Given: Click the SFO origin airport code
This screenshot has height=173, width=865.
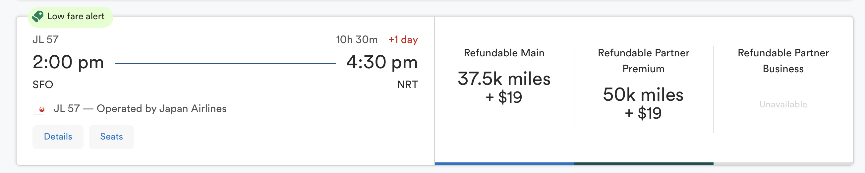Looking at the screenshot, I should (43, 85).
